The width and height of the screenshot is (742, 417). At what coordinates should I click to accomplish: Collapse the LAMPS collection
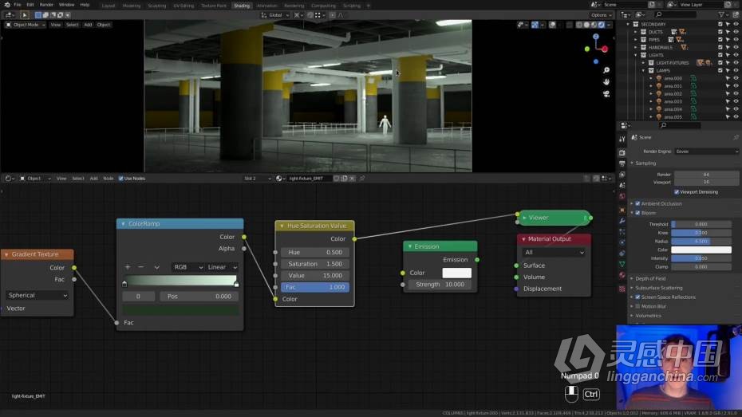[644, 71]
